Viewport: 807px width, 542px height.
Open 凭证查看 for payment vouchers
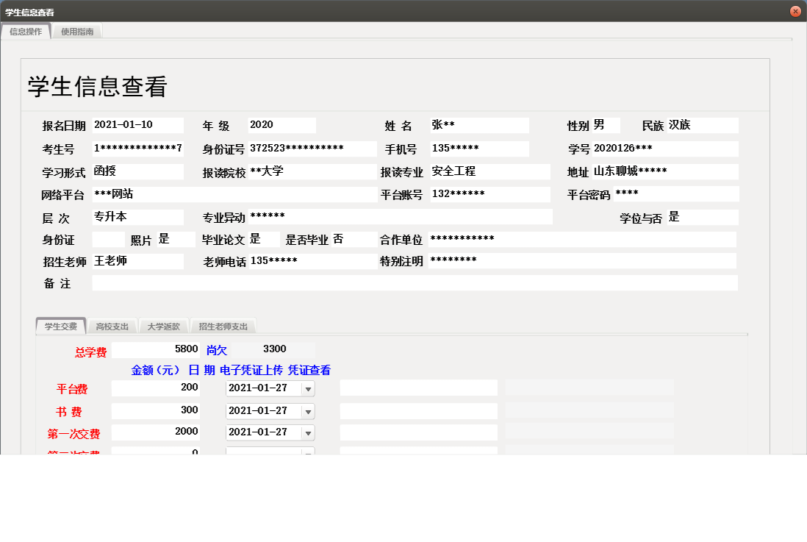pos(312,370)
